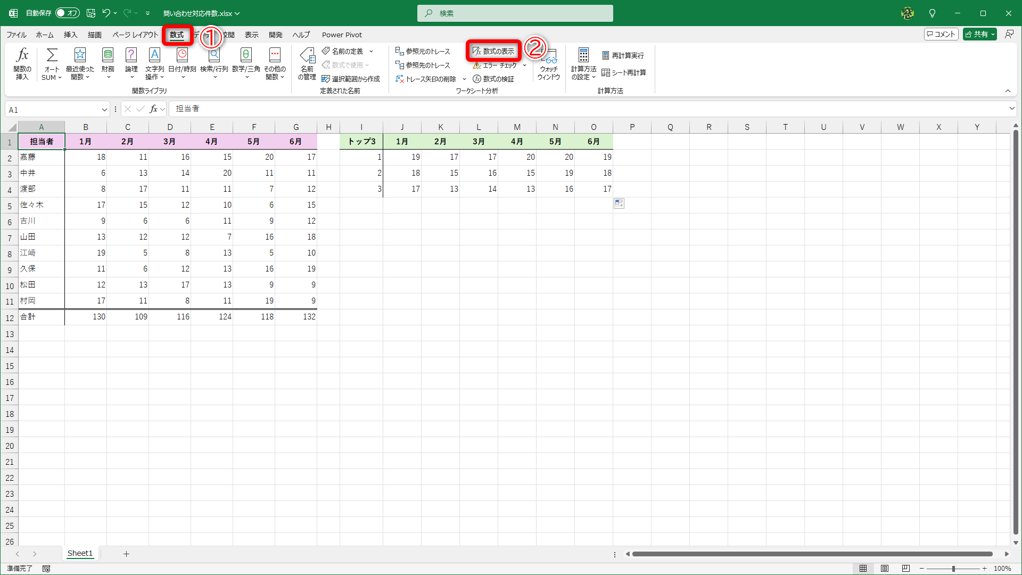Click the Comments (コメント) button
1022x575 pixels.
(941, 34)
